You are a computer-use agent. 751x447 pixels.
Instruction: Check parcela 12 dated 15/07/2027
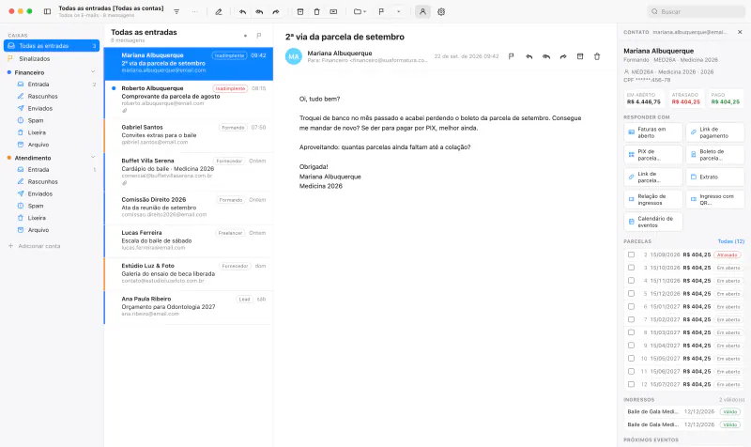pos(631,384)
